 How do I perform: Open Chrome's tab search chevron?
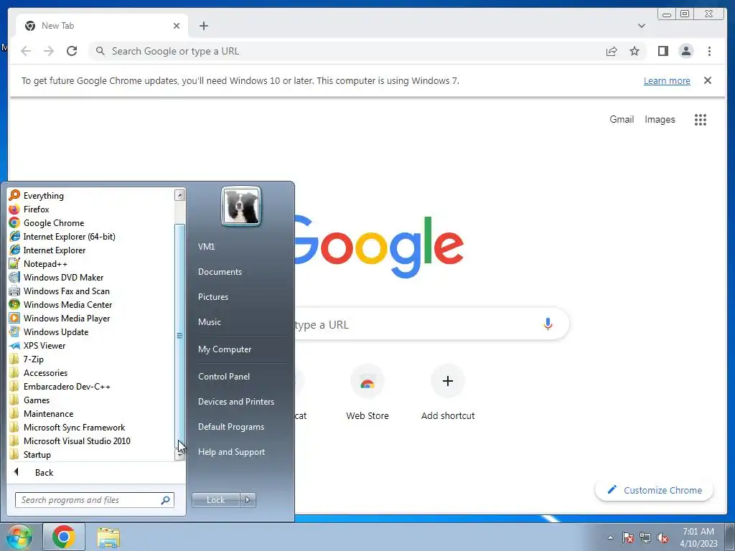[x=641, y=26]
